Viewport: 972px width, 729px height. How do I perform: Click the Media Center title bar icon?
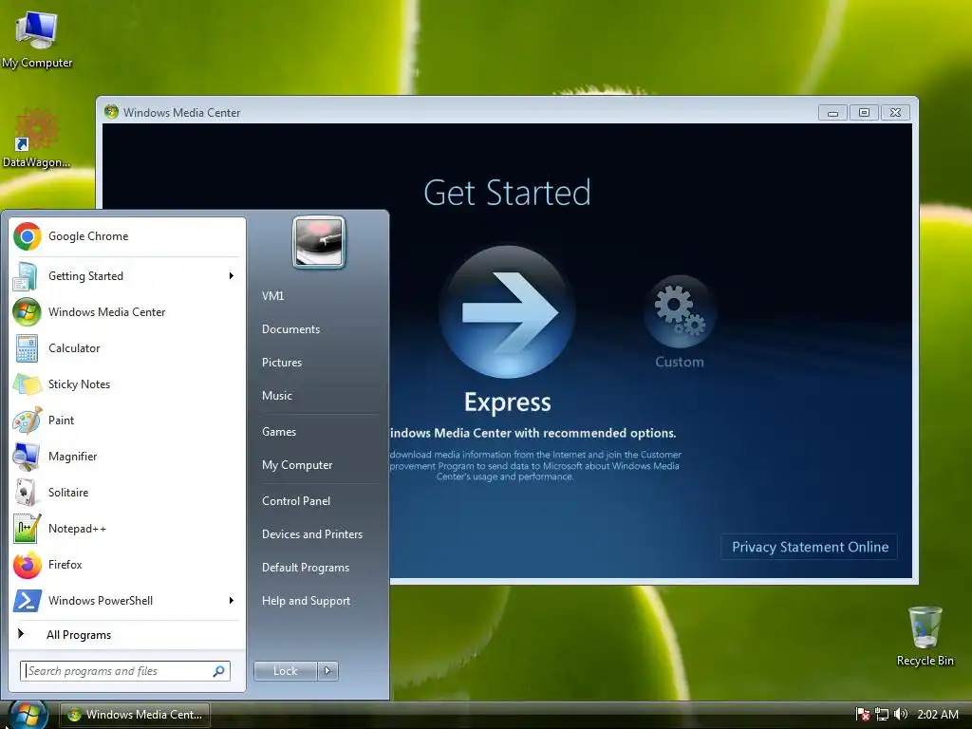112,112
